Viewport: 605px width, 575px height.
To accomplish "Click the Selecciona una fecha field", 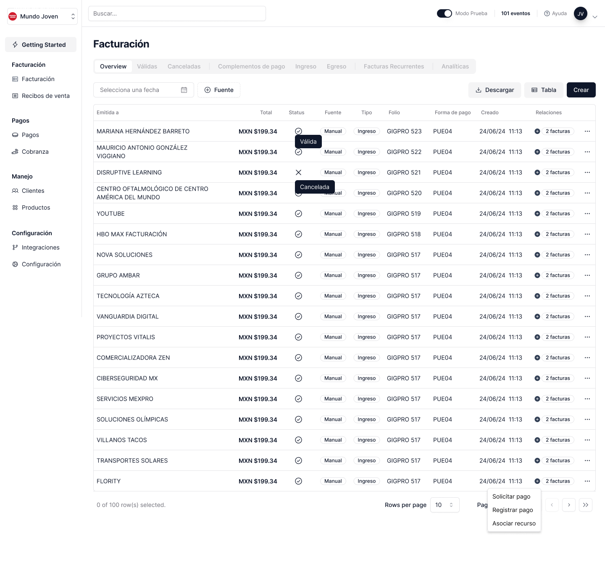I will tap(144, 90).
